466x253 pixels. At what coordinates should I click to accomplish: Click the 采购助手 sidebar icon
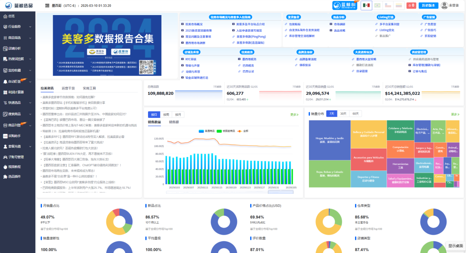pyautogui.click(x=5, y=136)
